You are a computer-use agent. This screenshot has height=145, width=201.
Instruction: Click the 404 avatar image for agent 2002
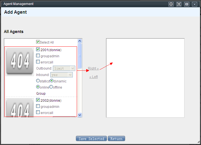(20, 108)
